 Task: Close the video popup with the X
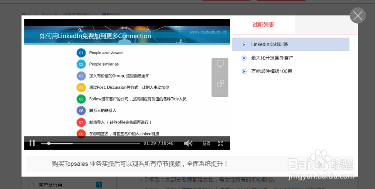(357, 15)
